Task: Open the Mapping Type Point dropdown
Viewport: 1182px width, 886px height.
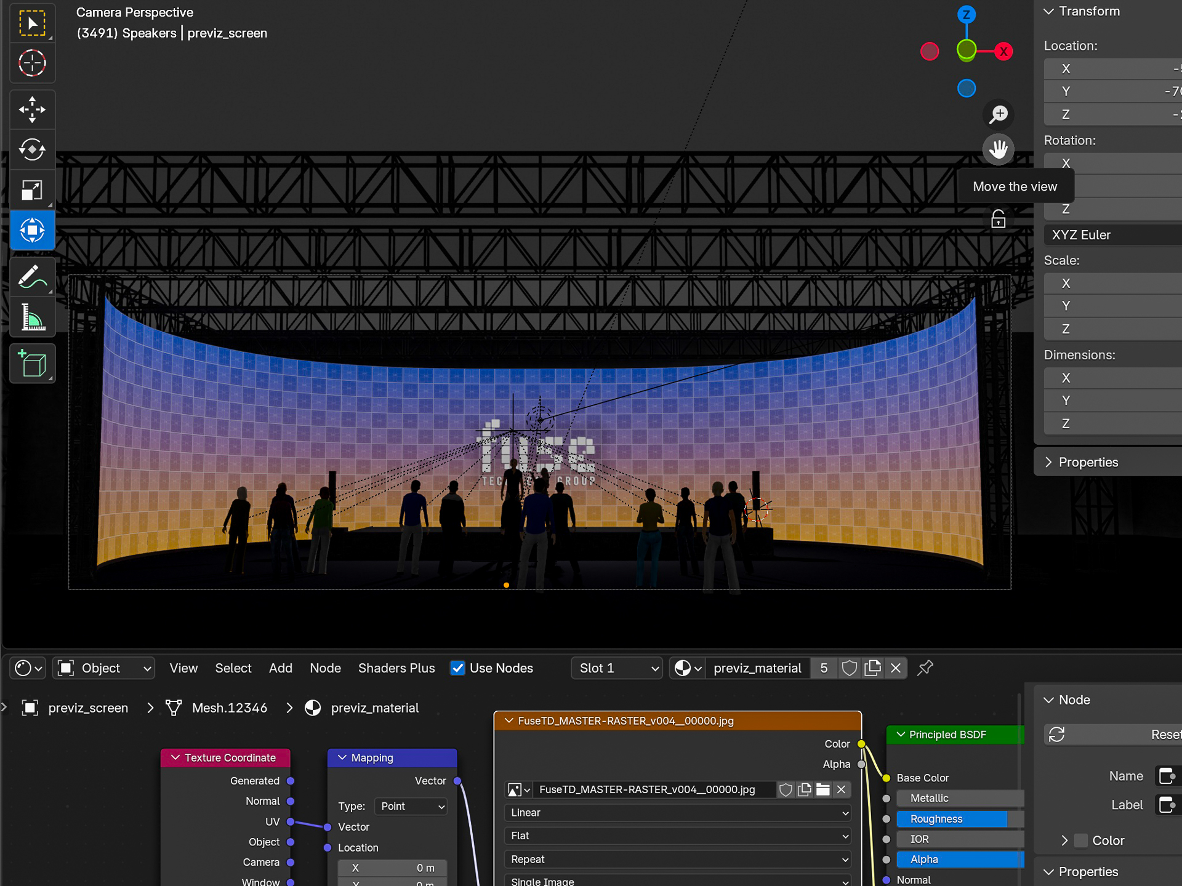Action: [411, 806]
